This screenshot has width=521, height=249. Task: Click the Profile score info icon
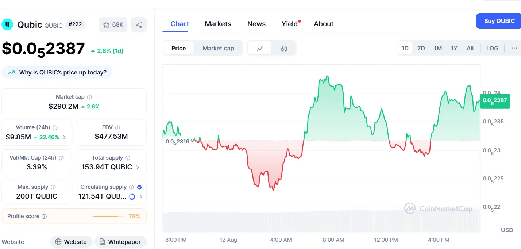(x=44, y=217)
